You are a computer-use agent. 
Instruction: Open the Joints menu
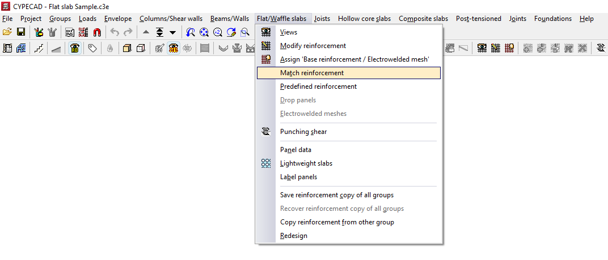pyautogui.click(x=518, y=19)
